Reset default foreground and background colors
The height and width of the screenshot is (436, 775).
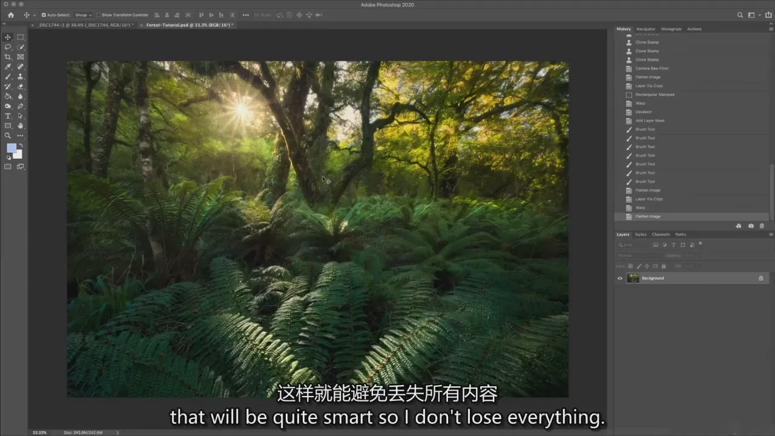tap(8, 157)
